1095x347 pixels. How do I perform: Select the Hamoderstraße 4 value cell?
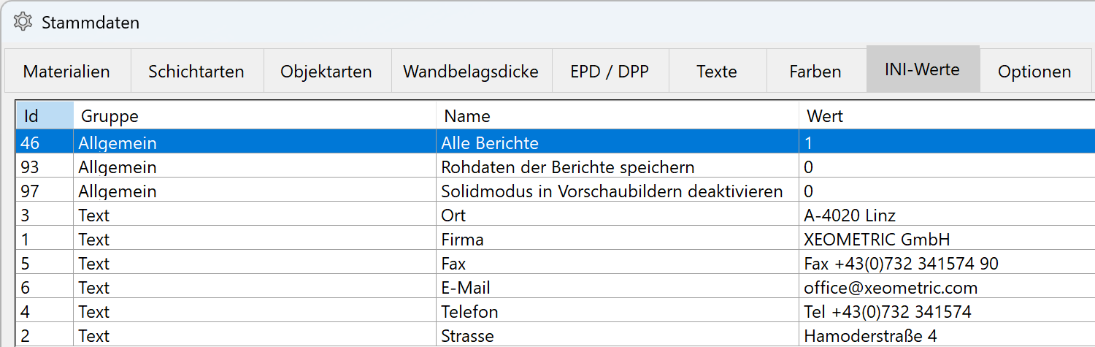947,335
